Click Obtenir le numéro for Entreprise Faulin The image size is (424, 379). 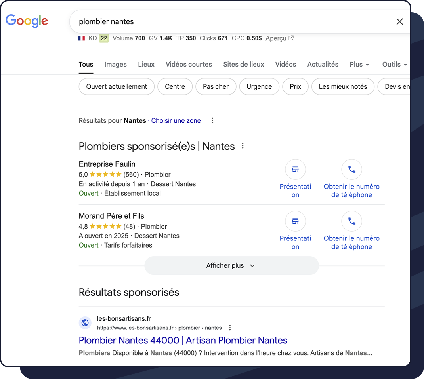(351, 190)
